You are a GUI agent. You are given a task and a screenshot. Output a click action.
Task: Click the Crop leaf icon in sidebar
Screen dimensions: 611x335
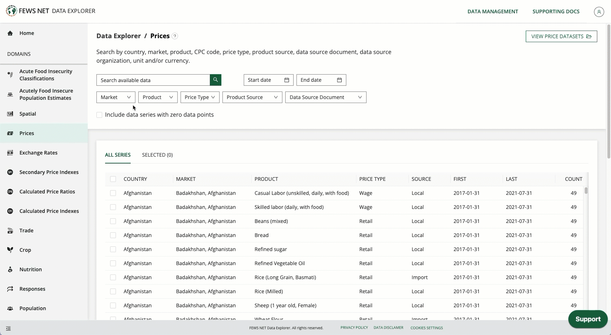pyautogui.click(x=10, y=250)
